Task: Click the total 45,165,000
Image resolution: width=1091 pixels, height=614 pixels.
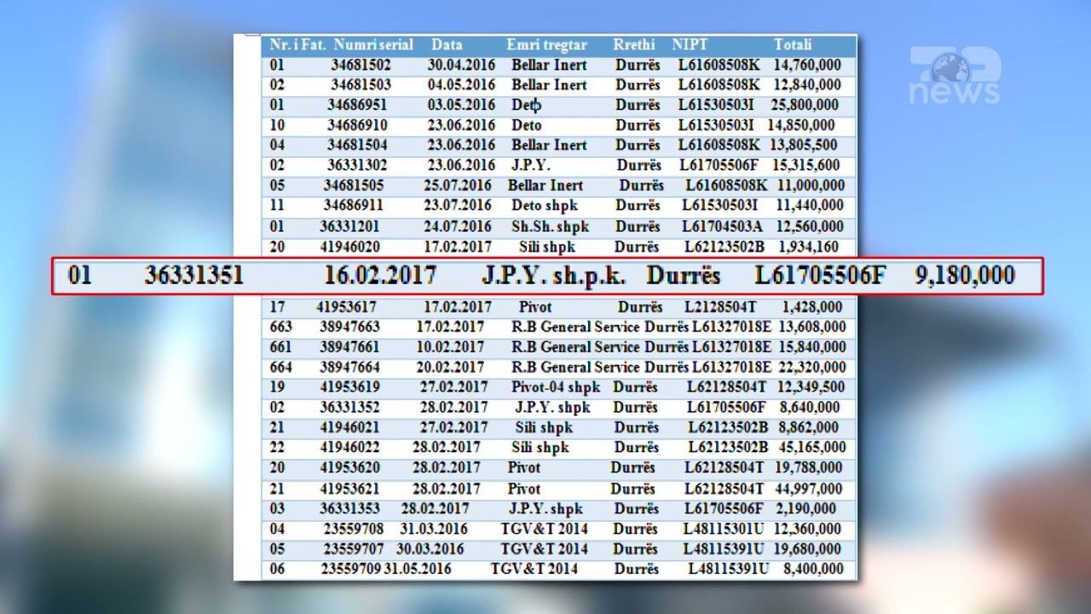Action: pos(811,448)
